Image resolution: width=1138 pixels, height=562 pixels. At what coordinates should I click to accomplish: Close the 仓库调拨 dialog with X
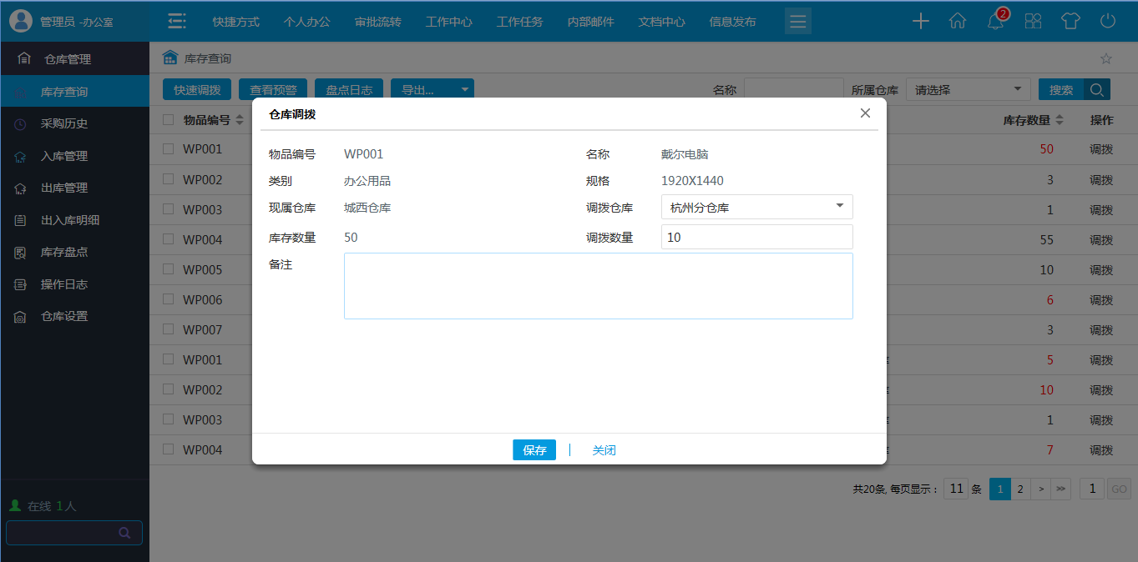tap(865, 113)
